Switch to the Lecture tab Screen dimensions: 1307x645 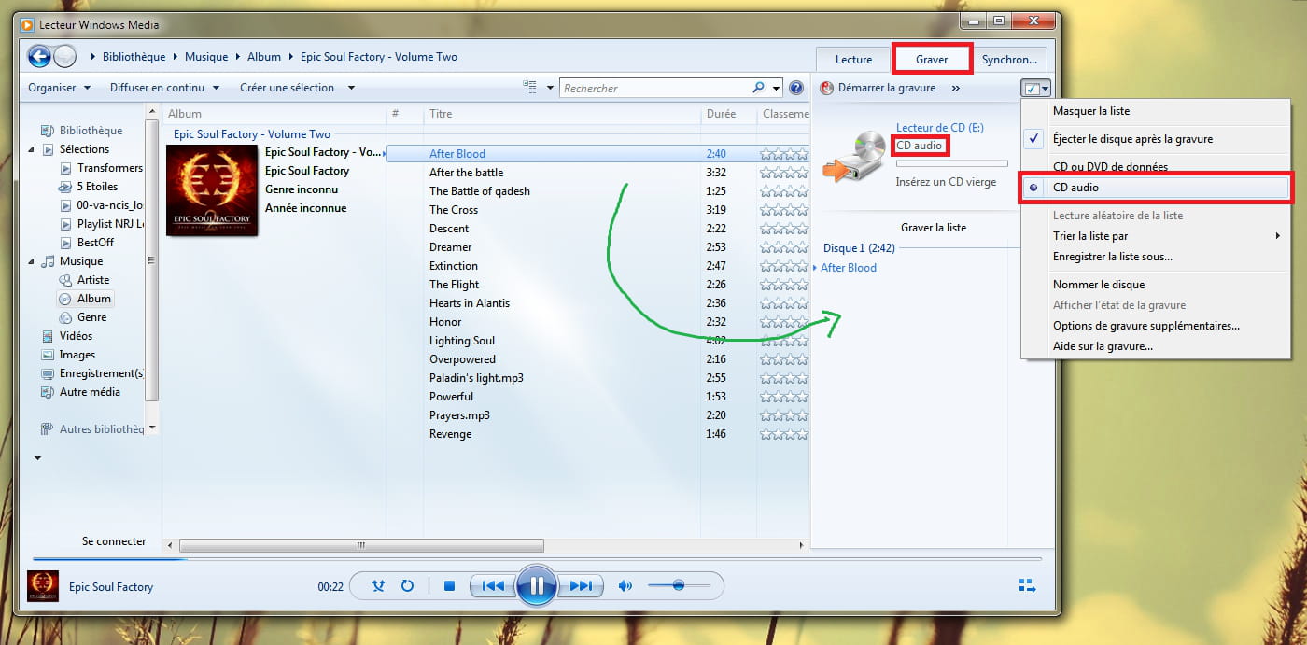tap(853, 60)
